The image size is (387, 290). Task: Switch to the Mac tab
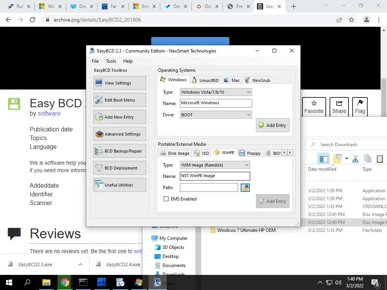(232, 80)
